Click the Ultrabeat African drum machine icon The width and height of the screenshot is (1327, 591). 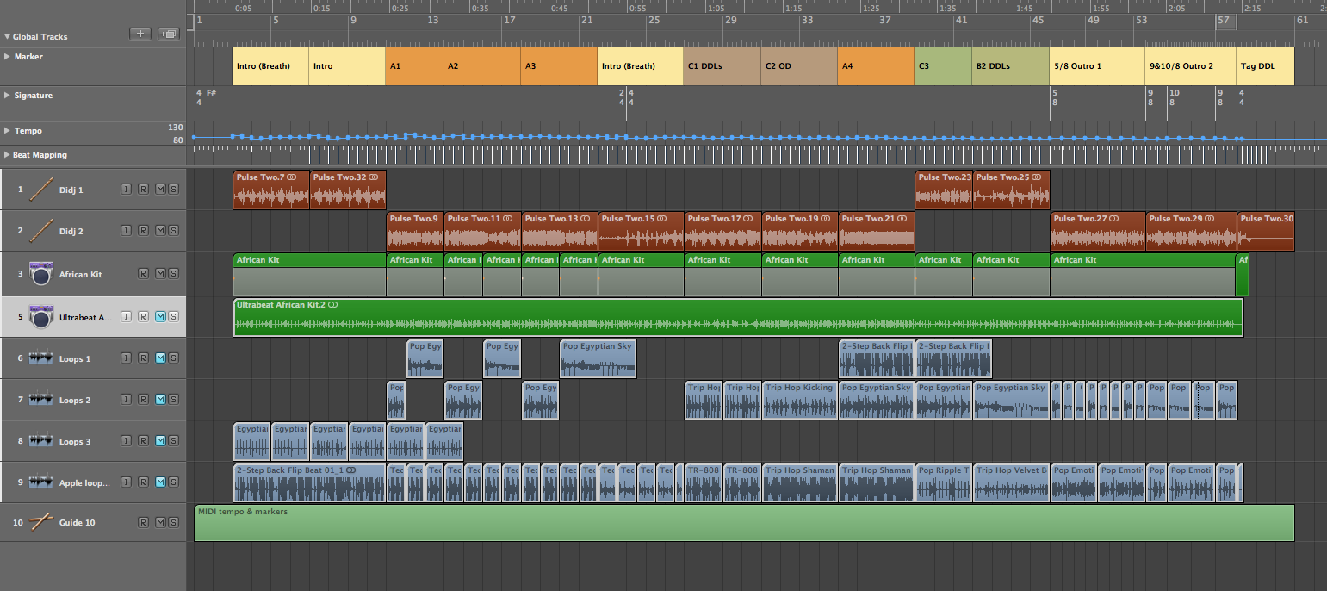pyautogui.click(x=40, y=317)
